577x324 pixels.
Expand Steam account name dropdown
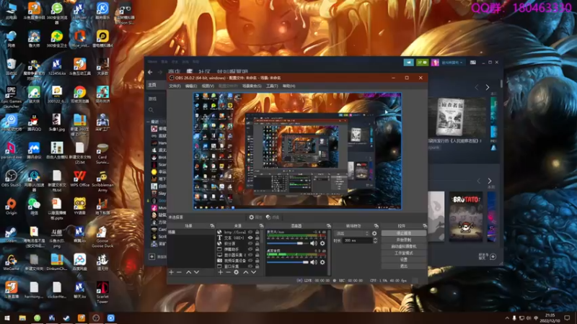452,63
